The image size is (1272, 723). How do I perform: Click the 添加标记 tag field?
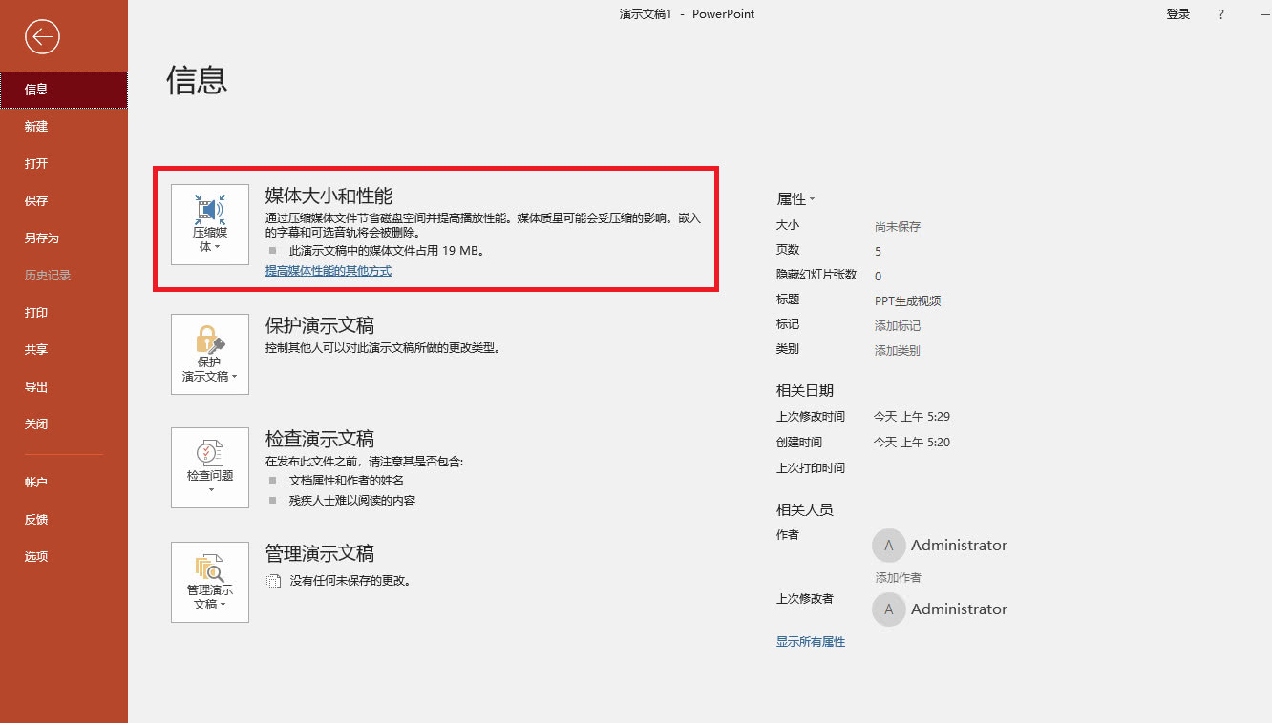pyautogui.click(x=898, y=326)
